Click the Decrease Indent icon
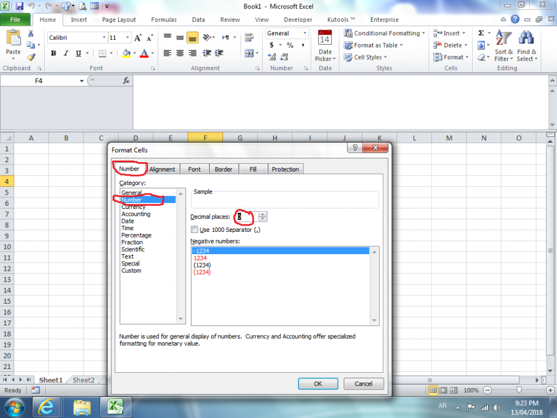Viewport: 557px width, 418px height. point(207,54)
